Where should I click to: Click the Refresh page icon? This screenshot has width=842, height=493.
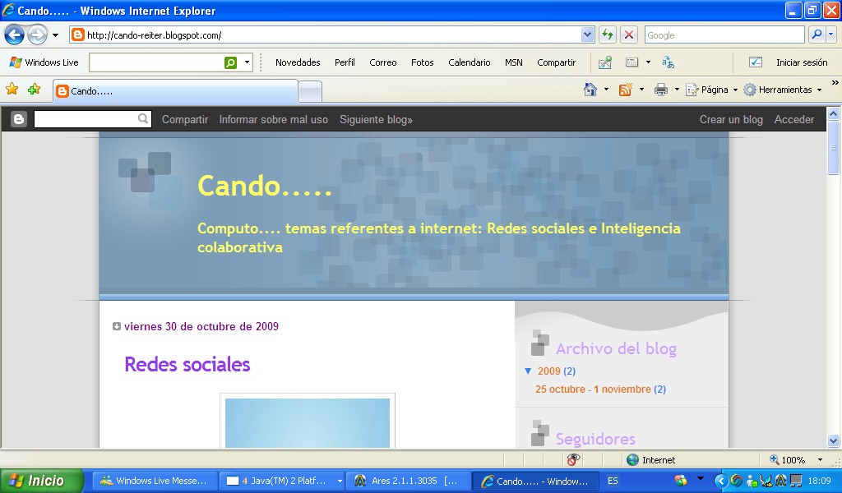tap(608, 35)
